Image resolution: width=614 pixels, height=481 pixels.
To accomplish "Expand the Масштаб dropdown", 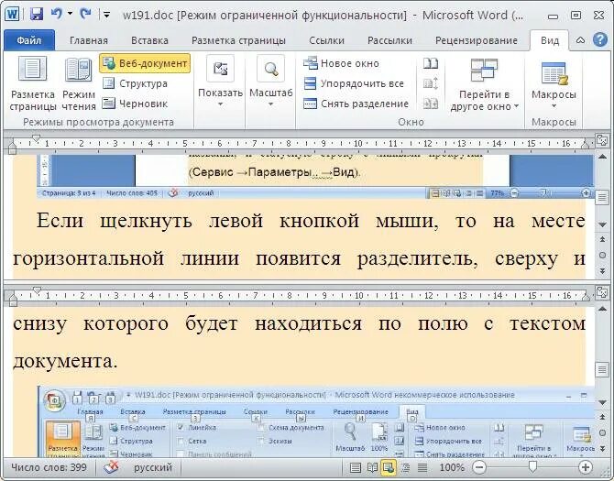I will [271, 82].
